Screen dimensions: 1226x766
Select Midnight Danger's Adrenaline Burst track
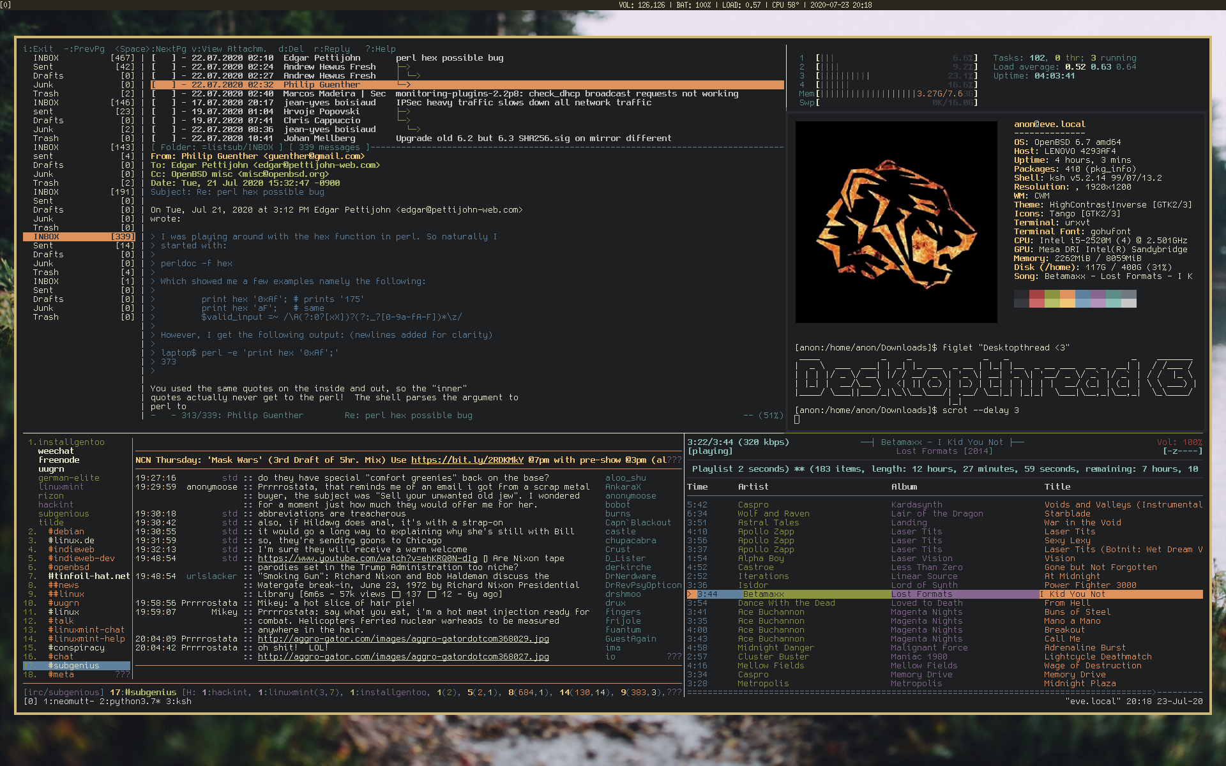click(x=945, y=647)
